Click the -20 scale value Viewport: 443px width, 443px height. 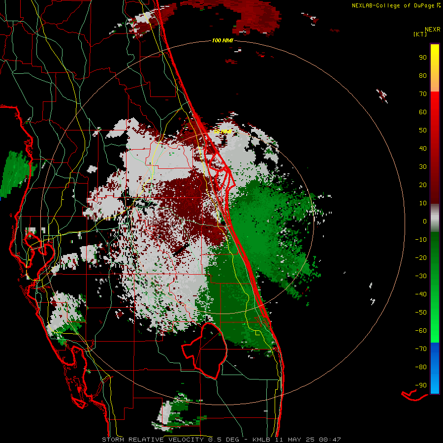[x=421, y=258]
